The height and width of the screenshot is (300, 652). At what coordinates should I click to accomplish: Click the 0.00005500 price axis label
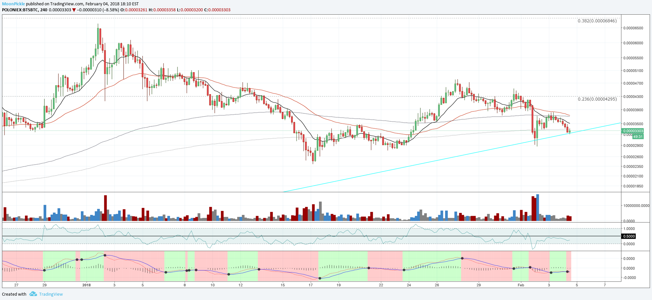click(633, 58)
